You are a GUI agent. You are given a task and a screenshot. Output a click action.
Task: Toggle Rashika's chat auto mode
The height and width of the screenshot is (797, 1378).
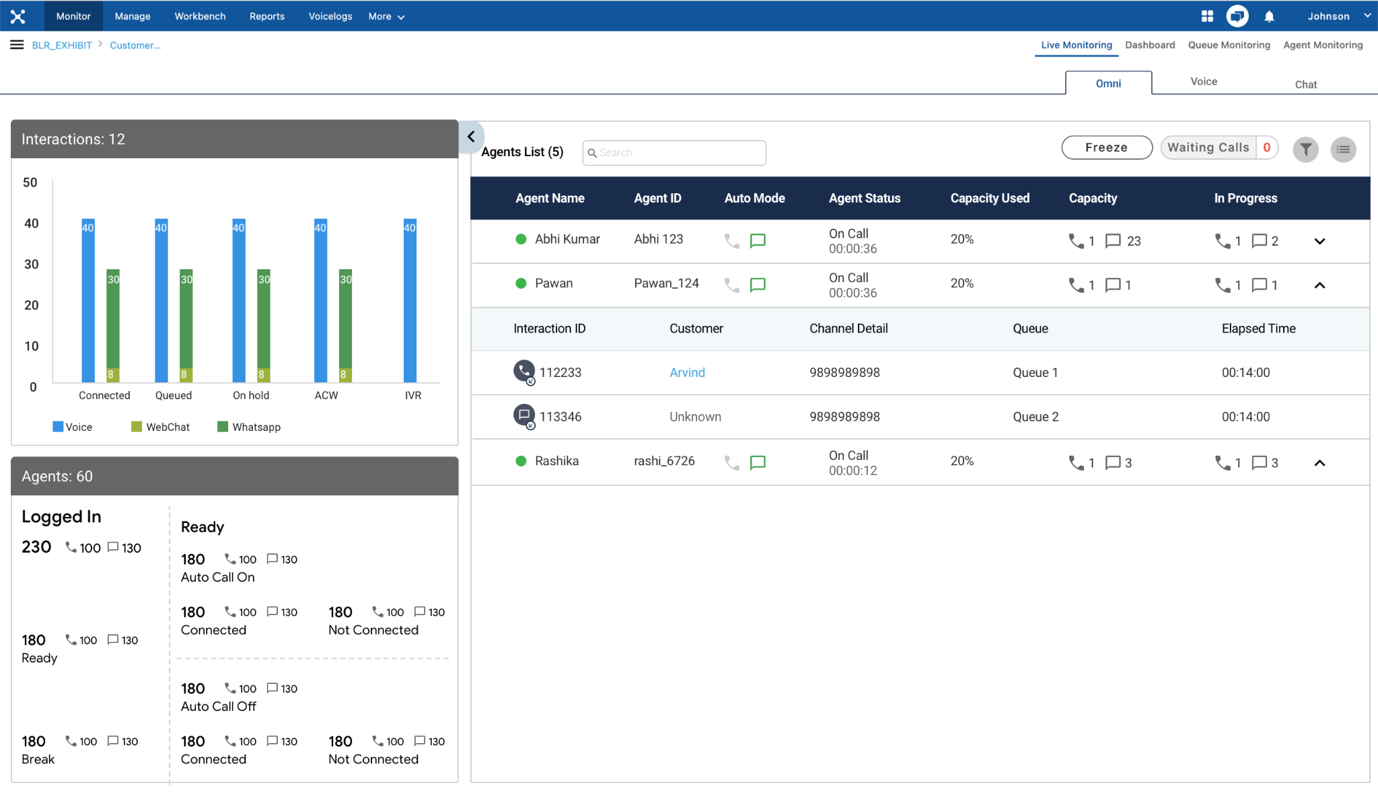(x=758, y=462)
